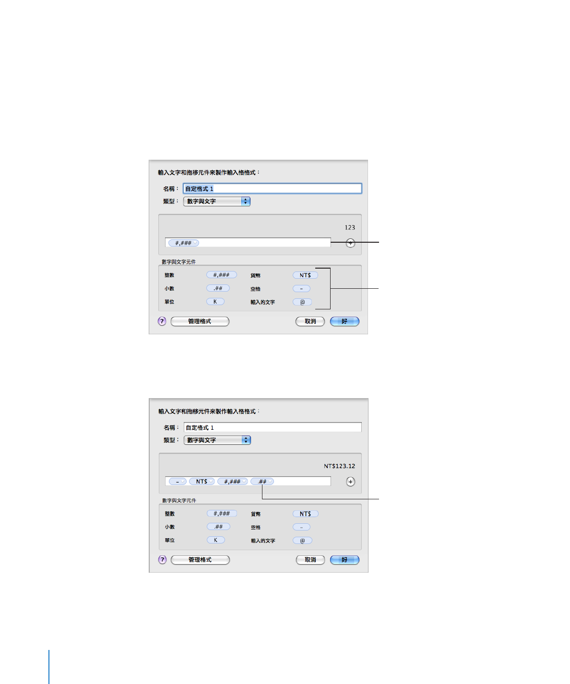Click the 名稱 field in upper dialog

[273, 189]
